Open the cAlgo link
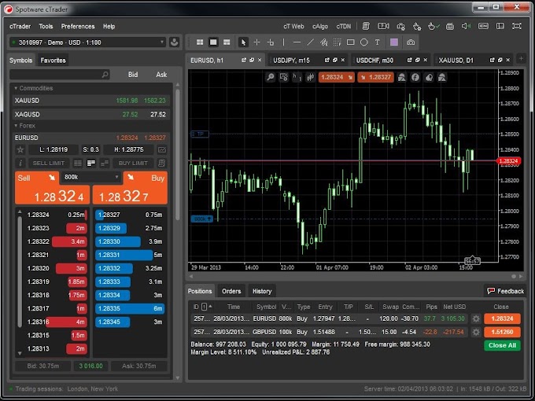The width and height of the screenshot is (535, 401). [x=320, y=26]
